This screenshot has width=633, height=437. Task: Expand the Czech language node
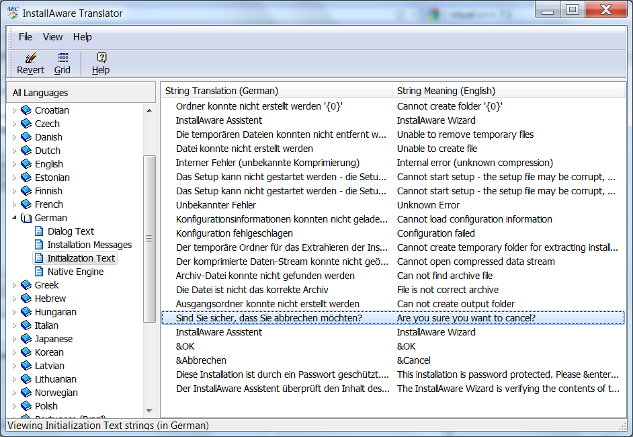pos(15,124)
